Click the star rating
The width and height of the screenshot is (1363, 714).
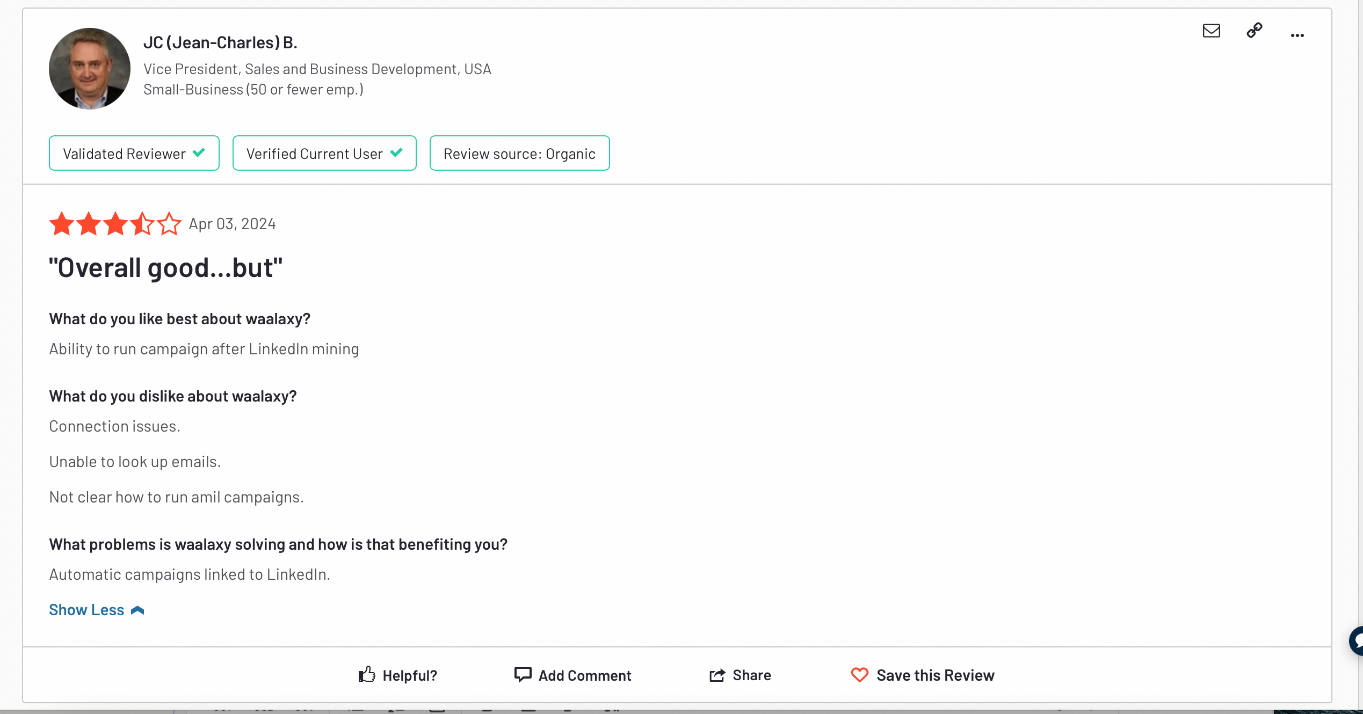tap(115, 224)
